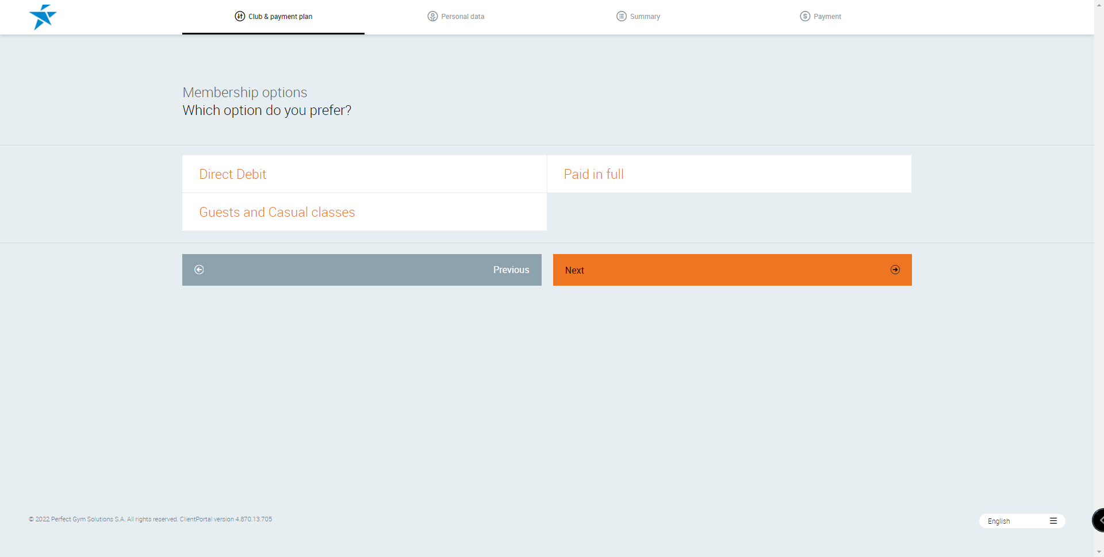This screenshot has width=1104, height=557.
Task: Click the Payment dollar-sign icon
Action: click(x=805, y=16)
